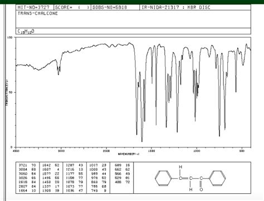Click the 4000 wavenumber axis label

(x=17, y=151)
